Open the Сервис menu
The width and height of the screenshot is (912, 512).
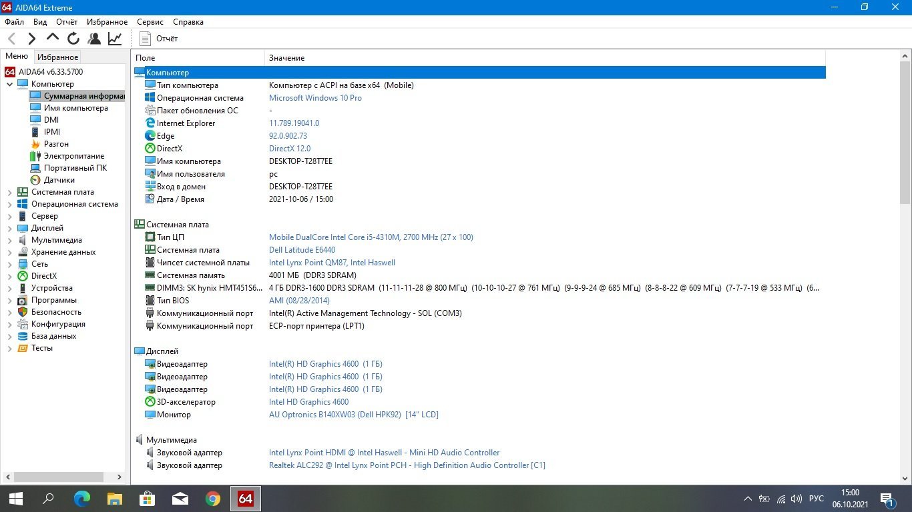coord(150,22)
